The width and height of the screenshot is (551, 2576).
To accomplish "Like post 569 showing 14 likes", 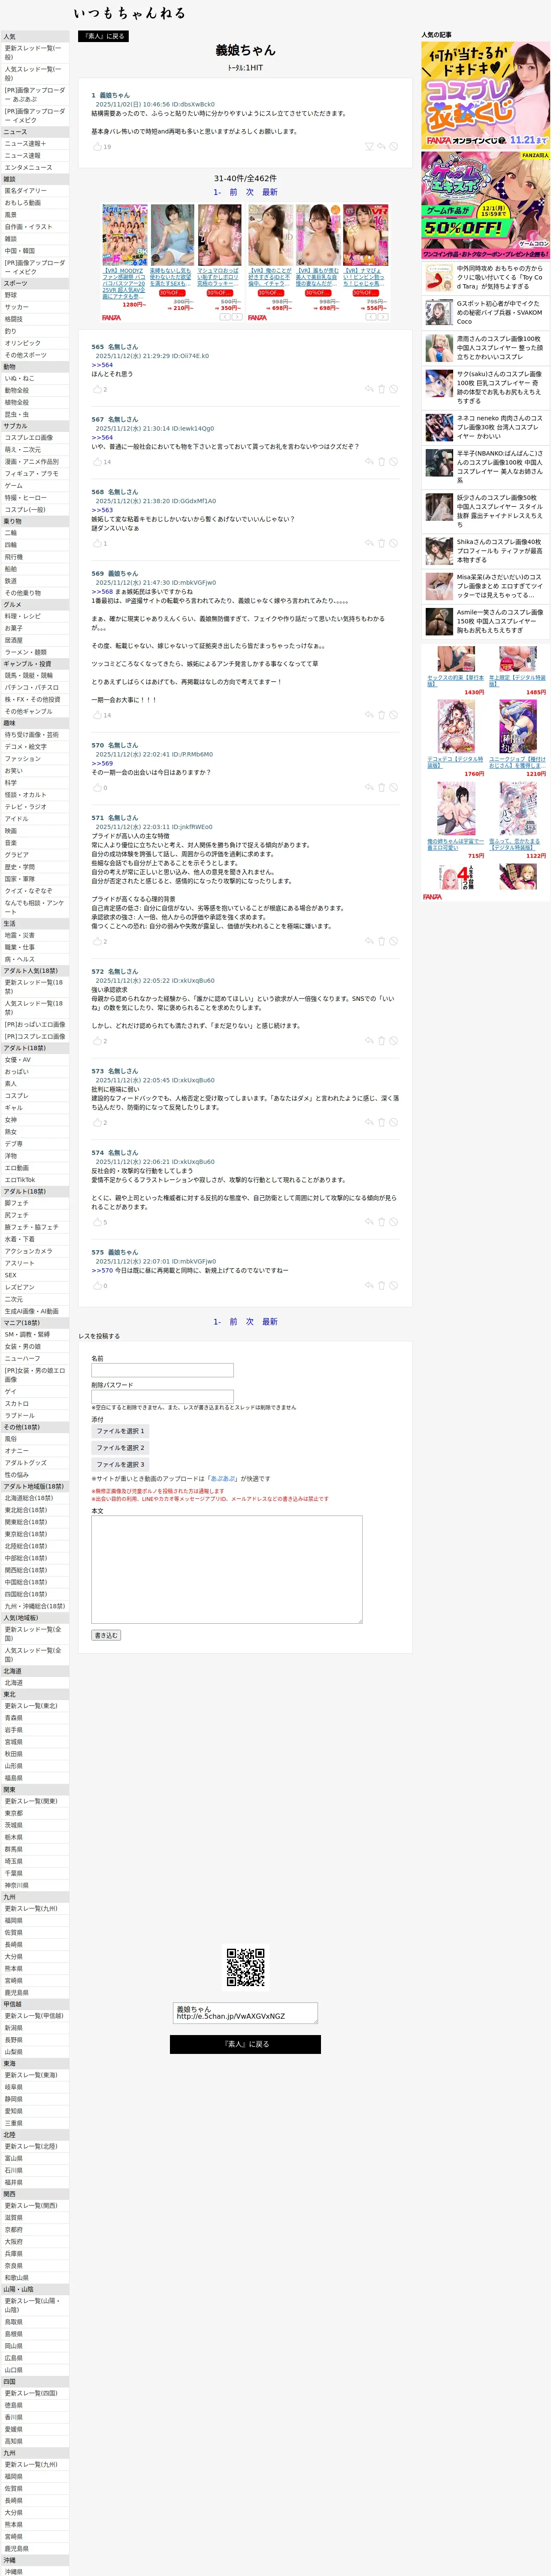I will (x=97, y=715).
